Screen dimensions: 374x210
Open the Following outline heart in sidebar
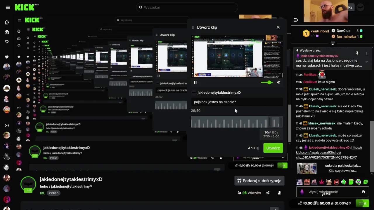tap(7, 42)
